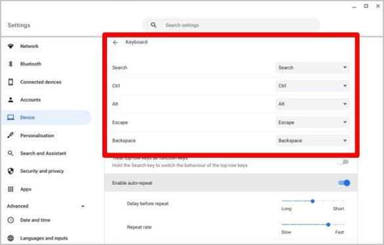Click the back arrow beside Keyboard
Viewport: 384px width, 245px height.
coord(116,43)
